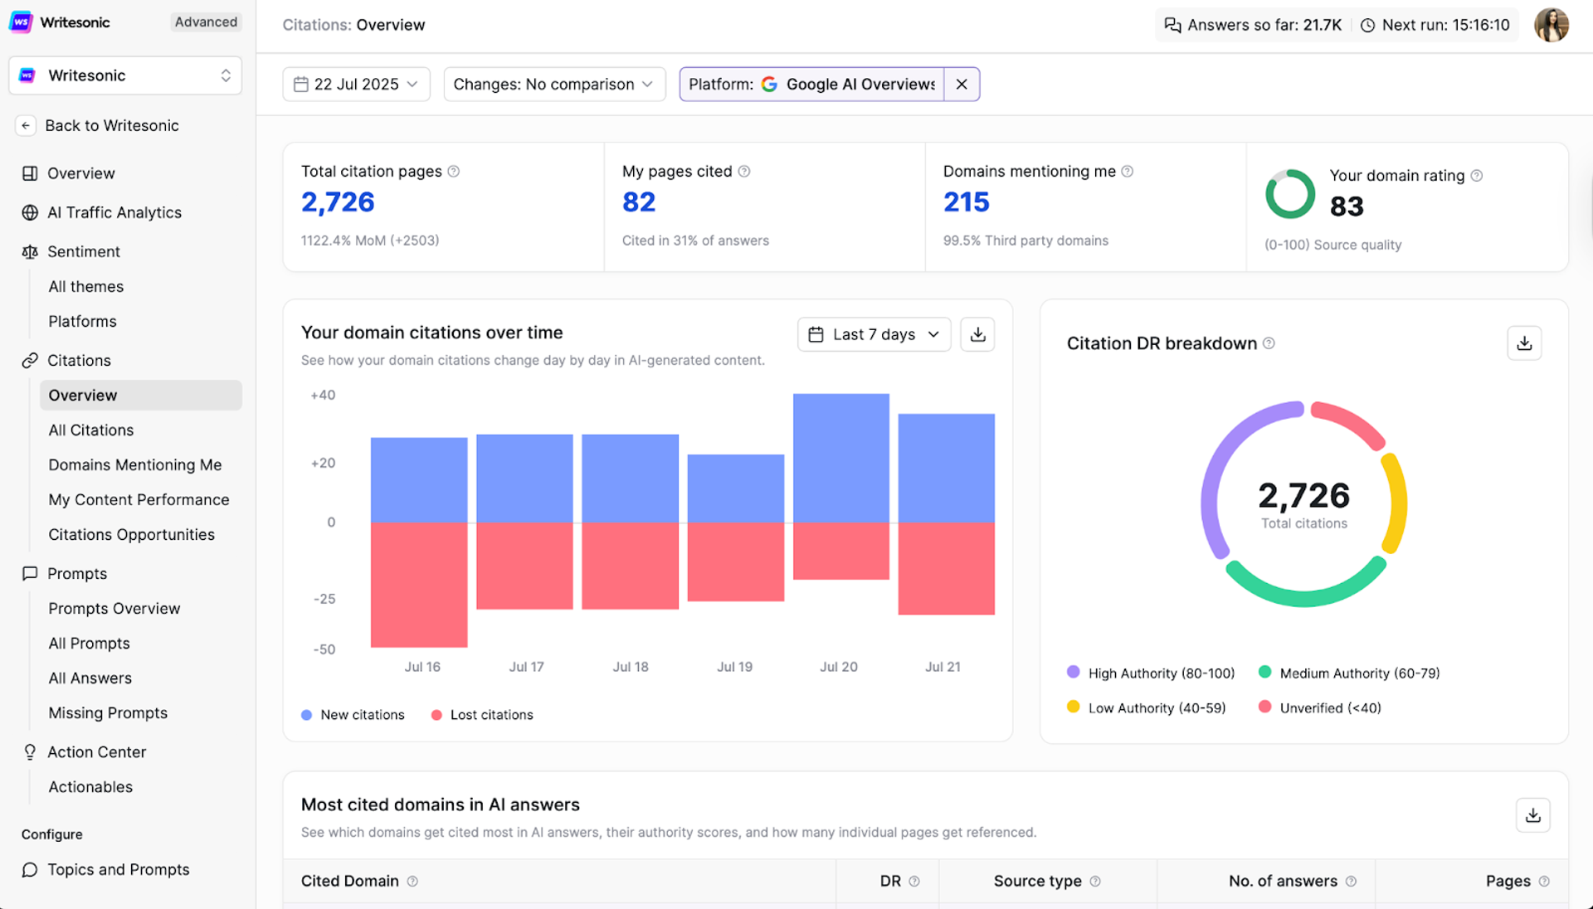This screenshot has width=1593, height=909.
Task: Open the Platform Google AI Overviews filter
Action: click(x=811, y=84)
